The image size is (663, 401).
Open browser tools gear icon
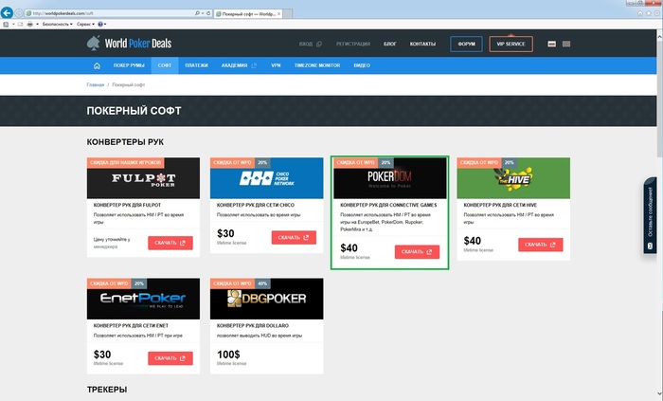[657, 13]
